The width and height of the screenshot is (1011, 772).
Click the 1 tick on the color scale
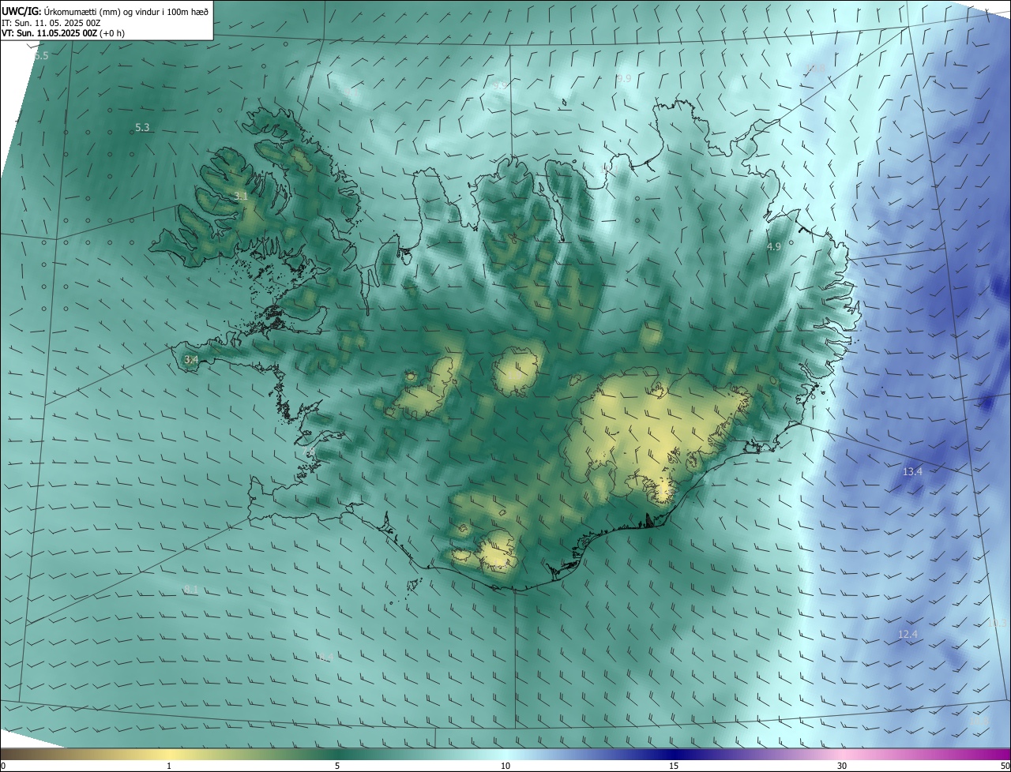click(169, 766)
